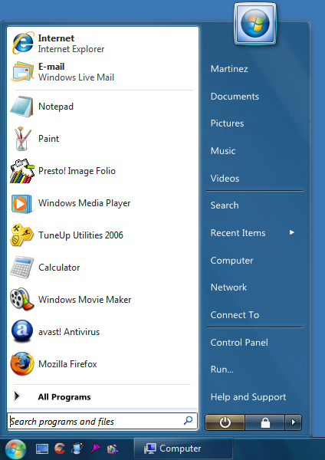
Task: Start Paint from the programs list
Action: (x=103, y=139)
